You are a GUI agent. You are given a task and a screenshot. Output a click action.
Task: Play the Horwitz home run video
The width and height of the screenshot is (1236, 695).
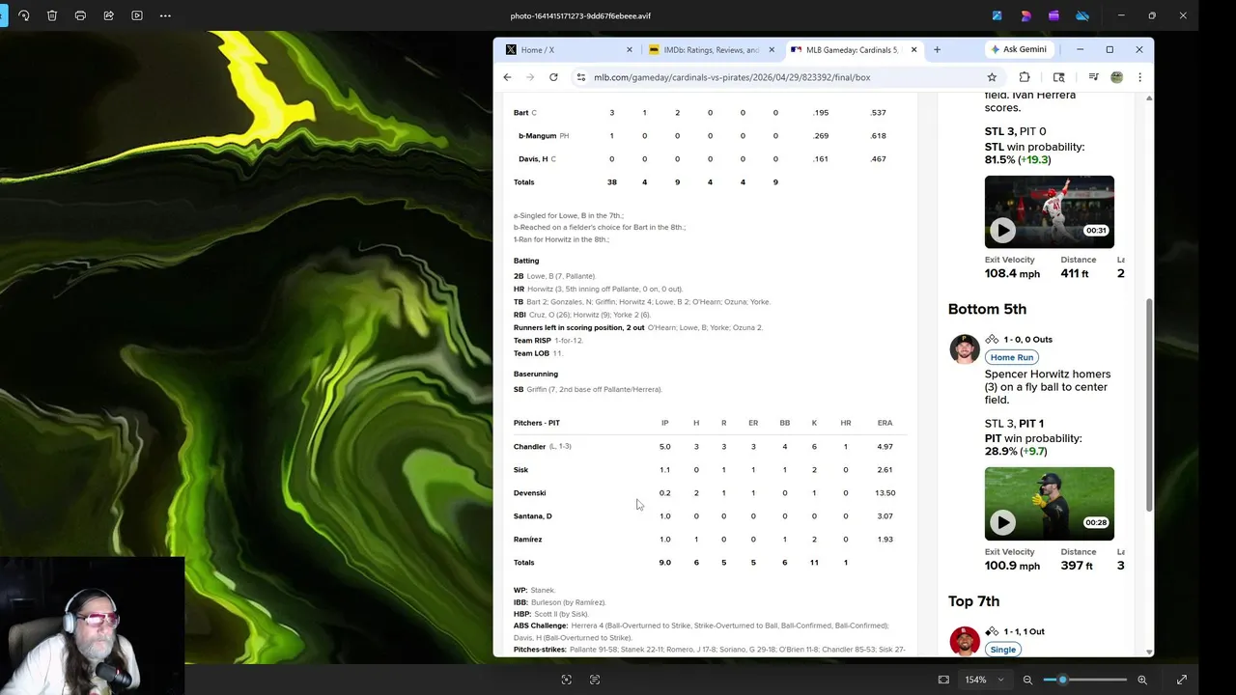(x=1002, y=522)
